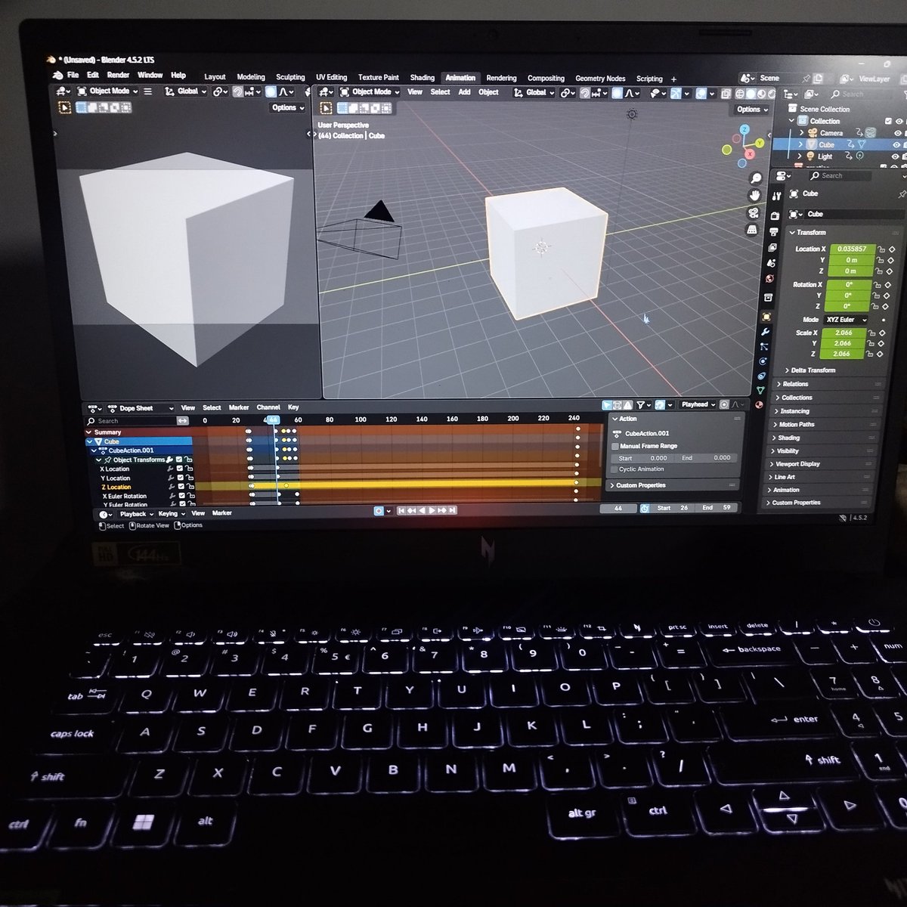
Task: Open the Object Constraints tab icon
Action: tap(762, 376)
